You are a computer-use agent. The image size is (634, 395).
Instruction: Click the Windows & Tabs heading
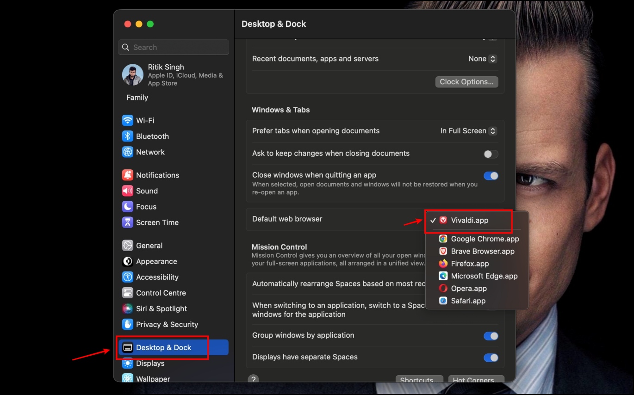tap(280, 110)
